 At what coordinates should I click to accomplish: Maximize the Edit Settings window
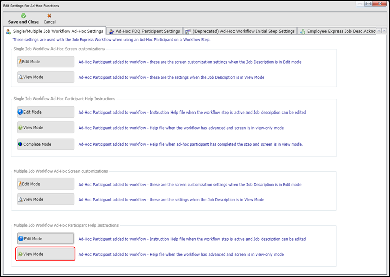pyautogui.click(x=368, y=4)
